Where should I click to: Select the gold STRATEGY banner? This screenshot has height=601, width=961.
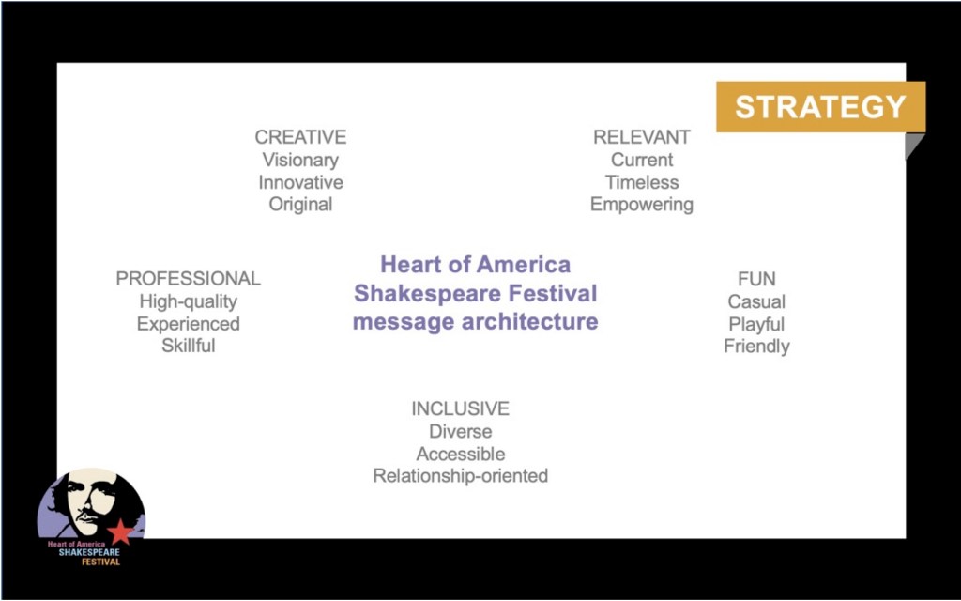[x=820, y=107]
